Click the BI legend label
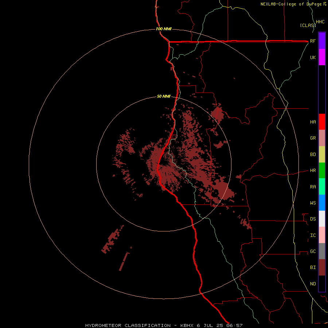Screen dimensions: 328x328 [313, 268]
